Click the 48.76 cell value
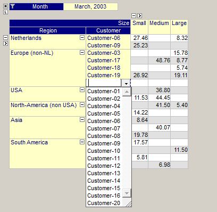This screenshot has width=217, height=212. [160, 60]
